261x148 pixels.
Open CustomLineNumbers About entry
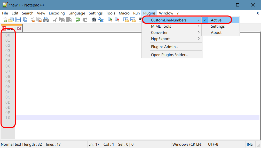coord(220,33)
